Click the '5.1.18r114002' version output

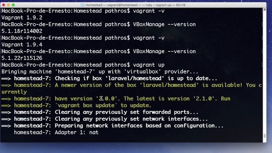(22, 31)
